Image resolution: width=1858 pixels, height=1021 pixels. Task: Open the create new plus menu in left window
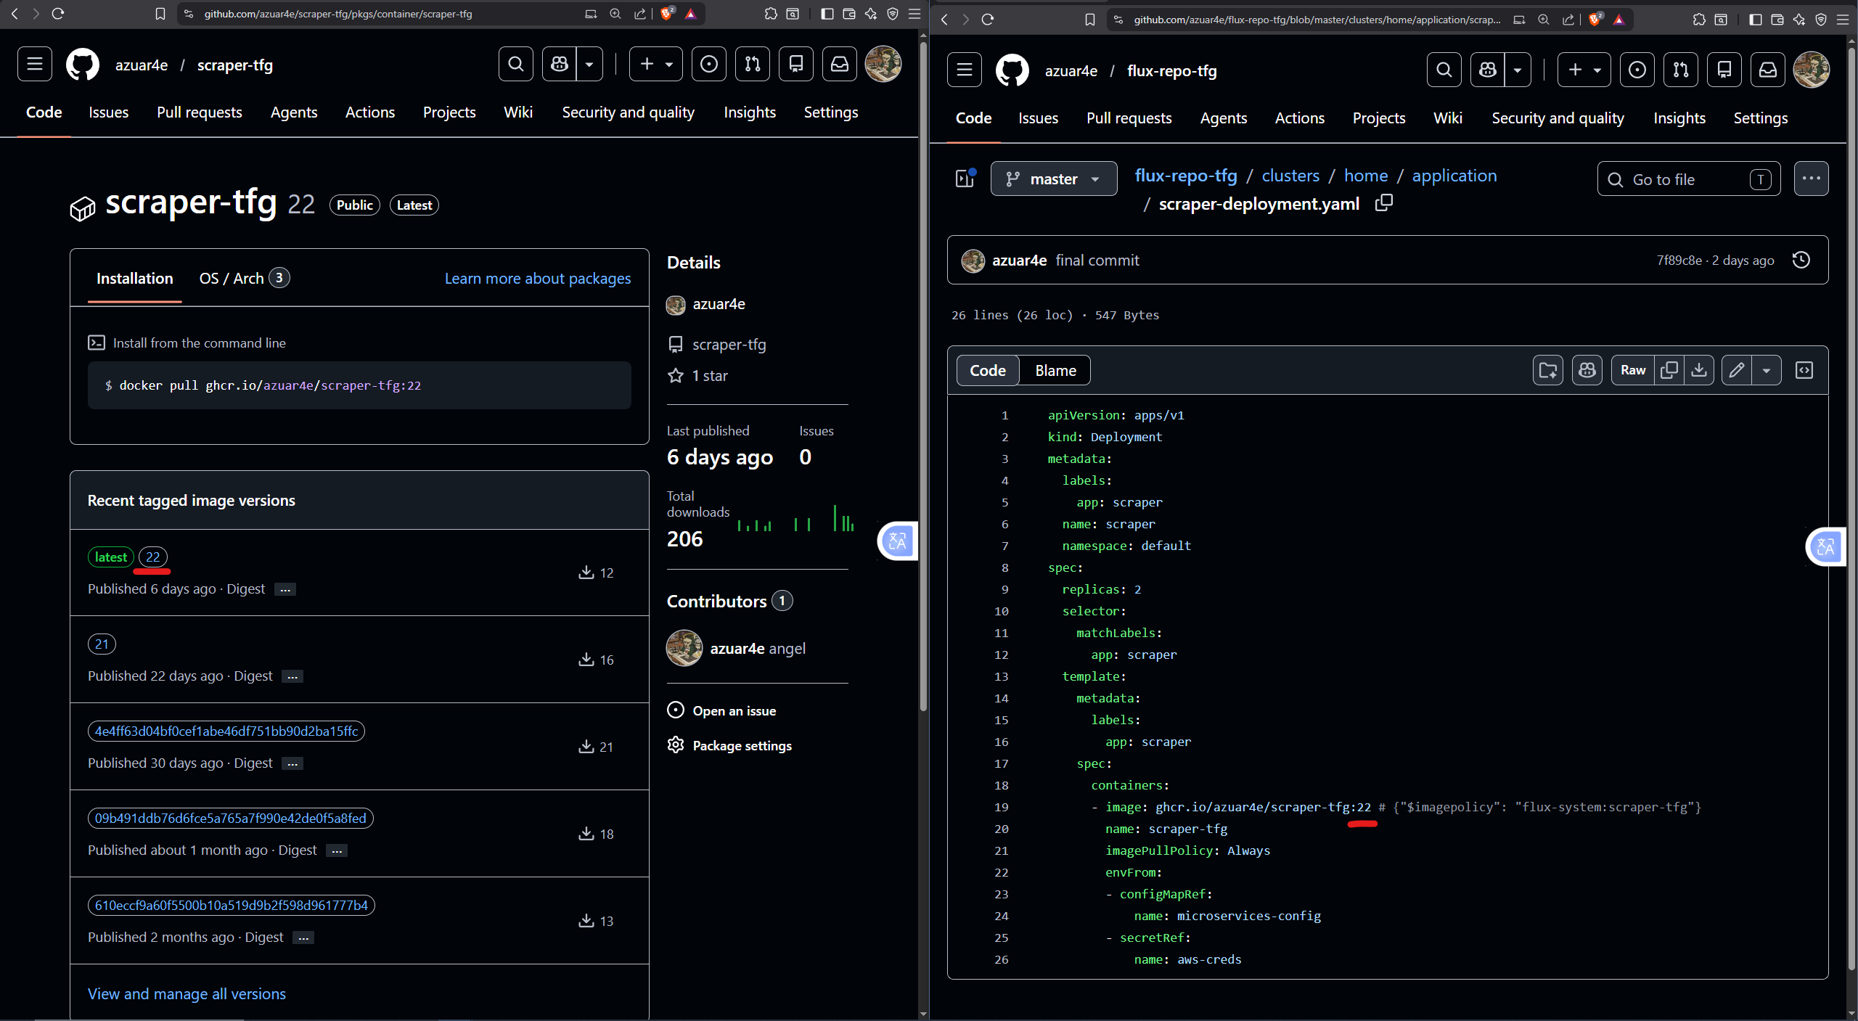pyautogui.click(x=656, y=65)
